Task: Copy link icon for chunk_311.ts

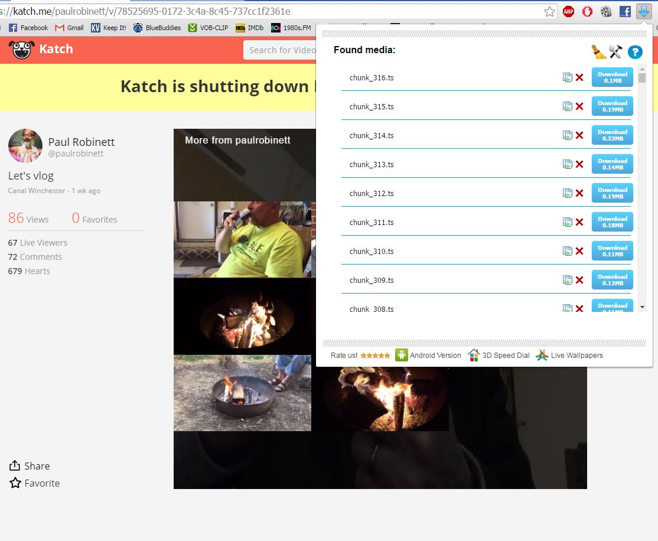Action: pos(568,223)
